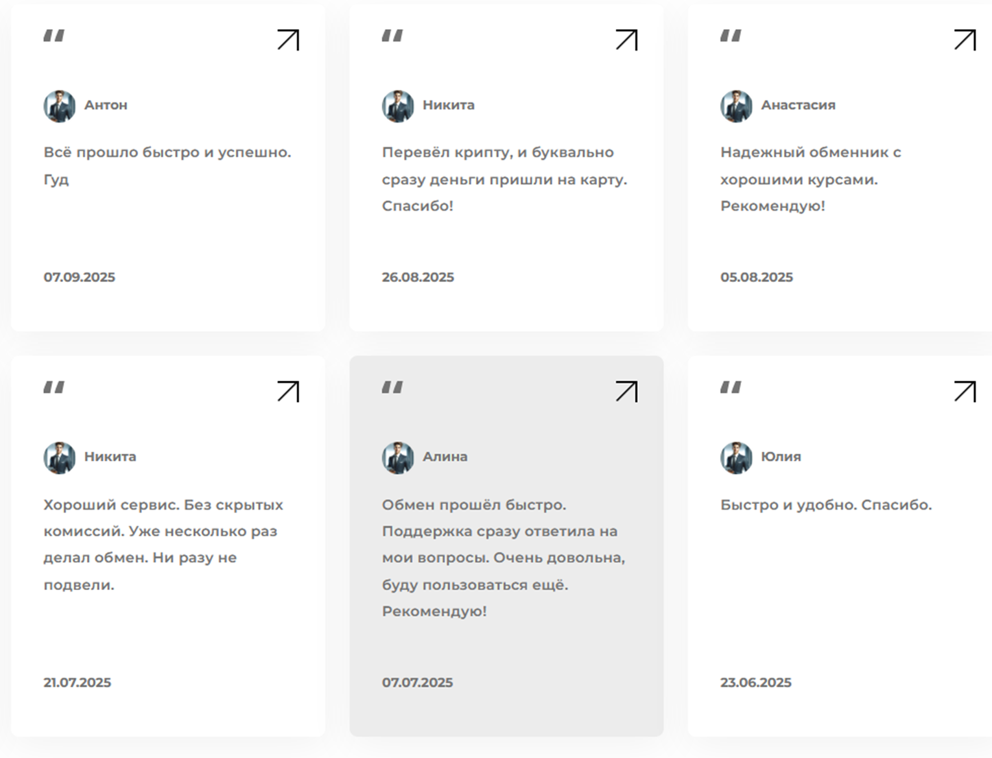Viewport: 992px width, 758px height.
Task: Open arrow icon on 21.07.2025 review
Action: pos(288,392)
